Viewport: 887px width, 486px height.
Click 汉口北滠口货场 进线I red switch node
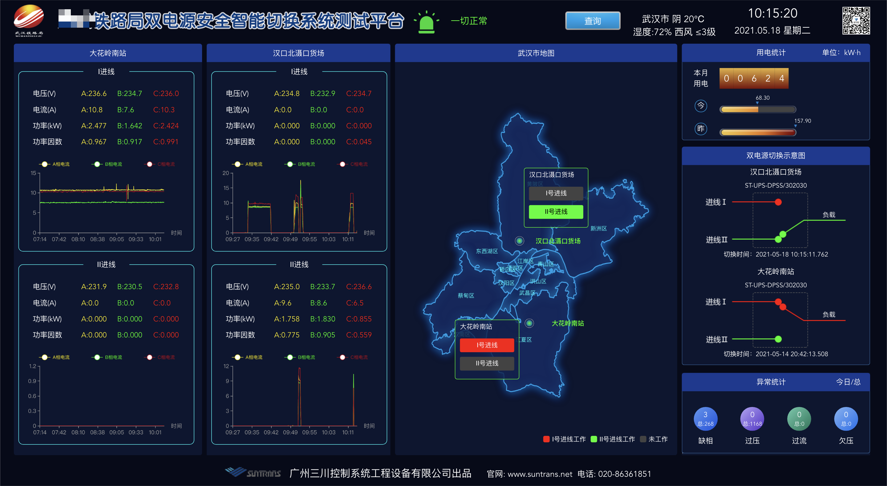[778, 202]
